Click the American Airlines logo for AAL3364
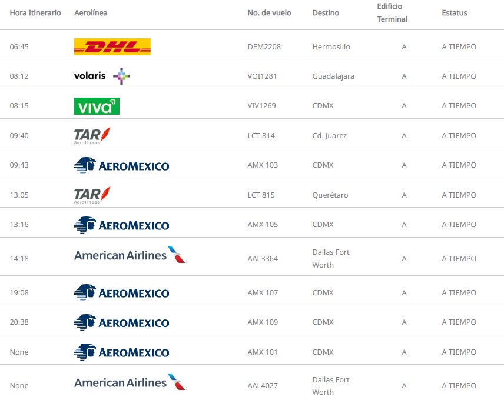The width and height of the screenshot is (504, 400). [x=130, y=255]
